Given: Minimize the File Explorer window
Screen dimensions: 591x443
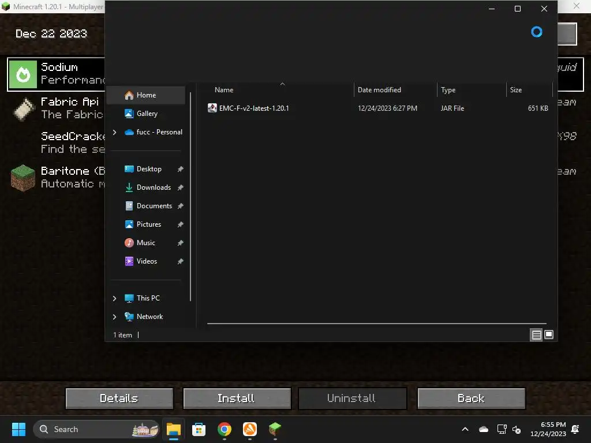Looking at the screenshot, I should click(492, 9).
